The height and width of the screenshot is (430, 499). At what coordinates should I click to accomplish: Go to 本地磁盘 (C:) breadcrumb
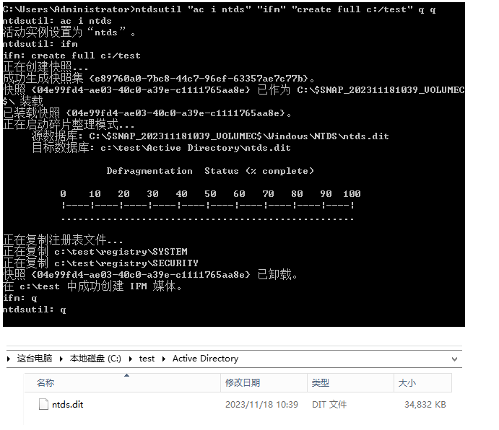(x=95, y=359)
